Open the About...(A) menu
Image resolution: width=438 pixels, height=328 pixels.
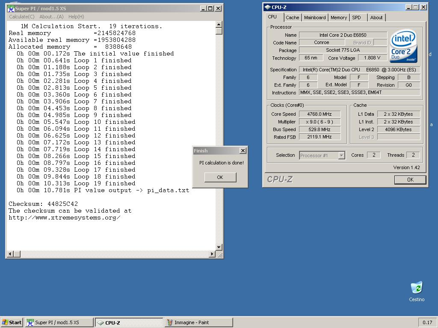click(x=51, y=17)
